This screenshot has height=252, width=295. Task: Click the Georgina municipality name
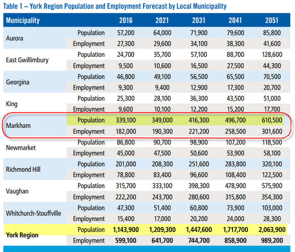coord(18,82)
